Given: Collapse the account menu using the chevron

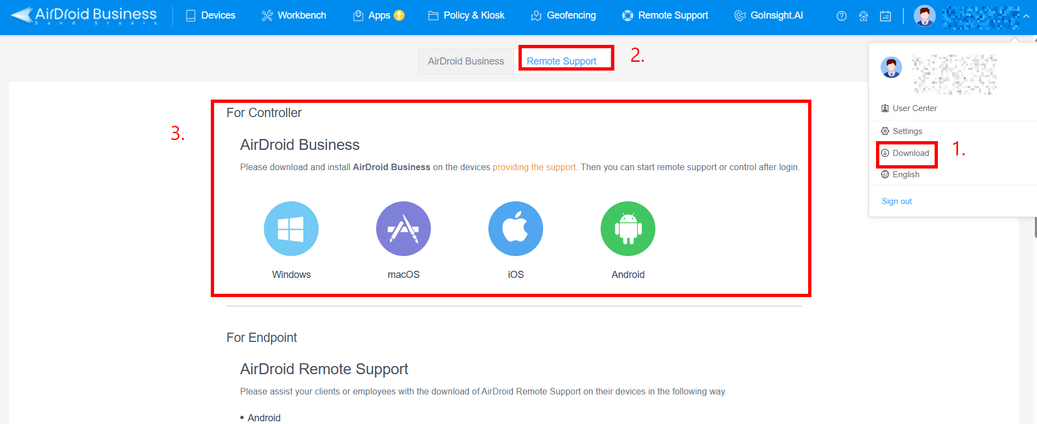Looking at the screenshot, I should tap(1026, 16).
